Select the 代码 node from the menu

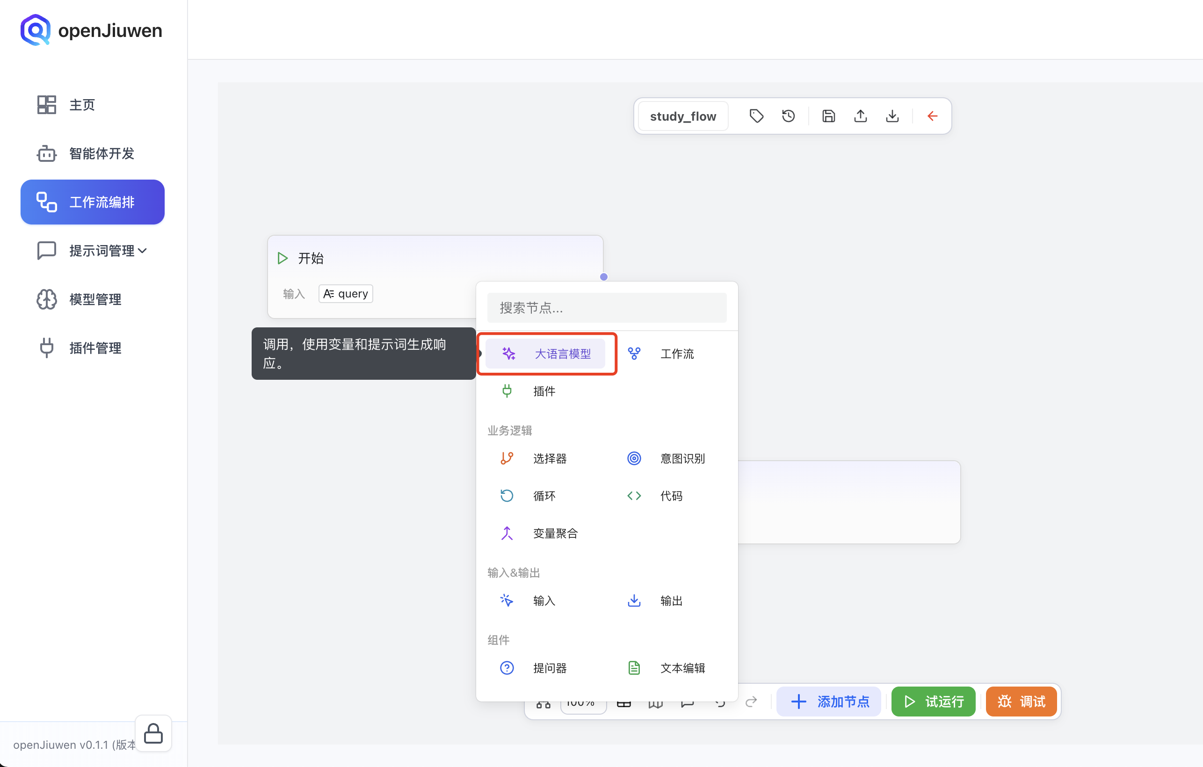point(672,495)
